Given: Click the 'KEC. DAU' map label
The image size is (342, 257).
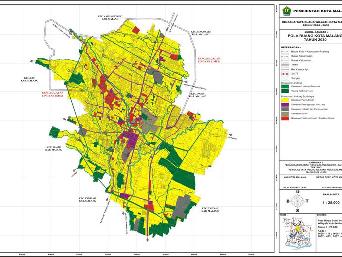Looking at the screenshot, I should 29,79.
